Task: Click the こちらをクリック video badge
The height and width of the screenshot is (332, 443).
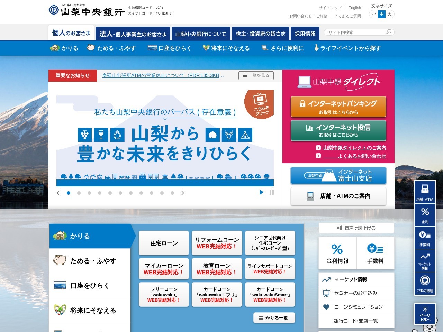Action: 260,104
